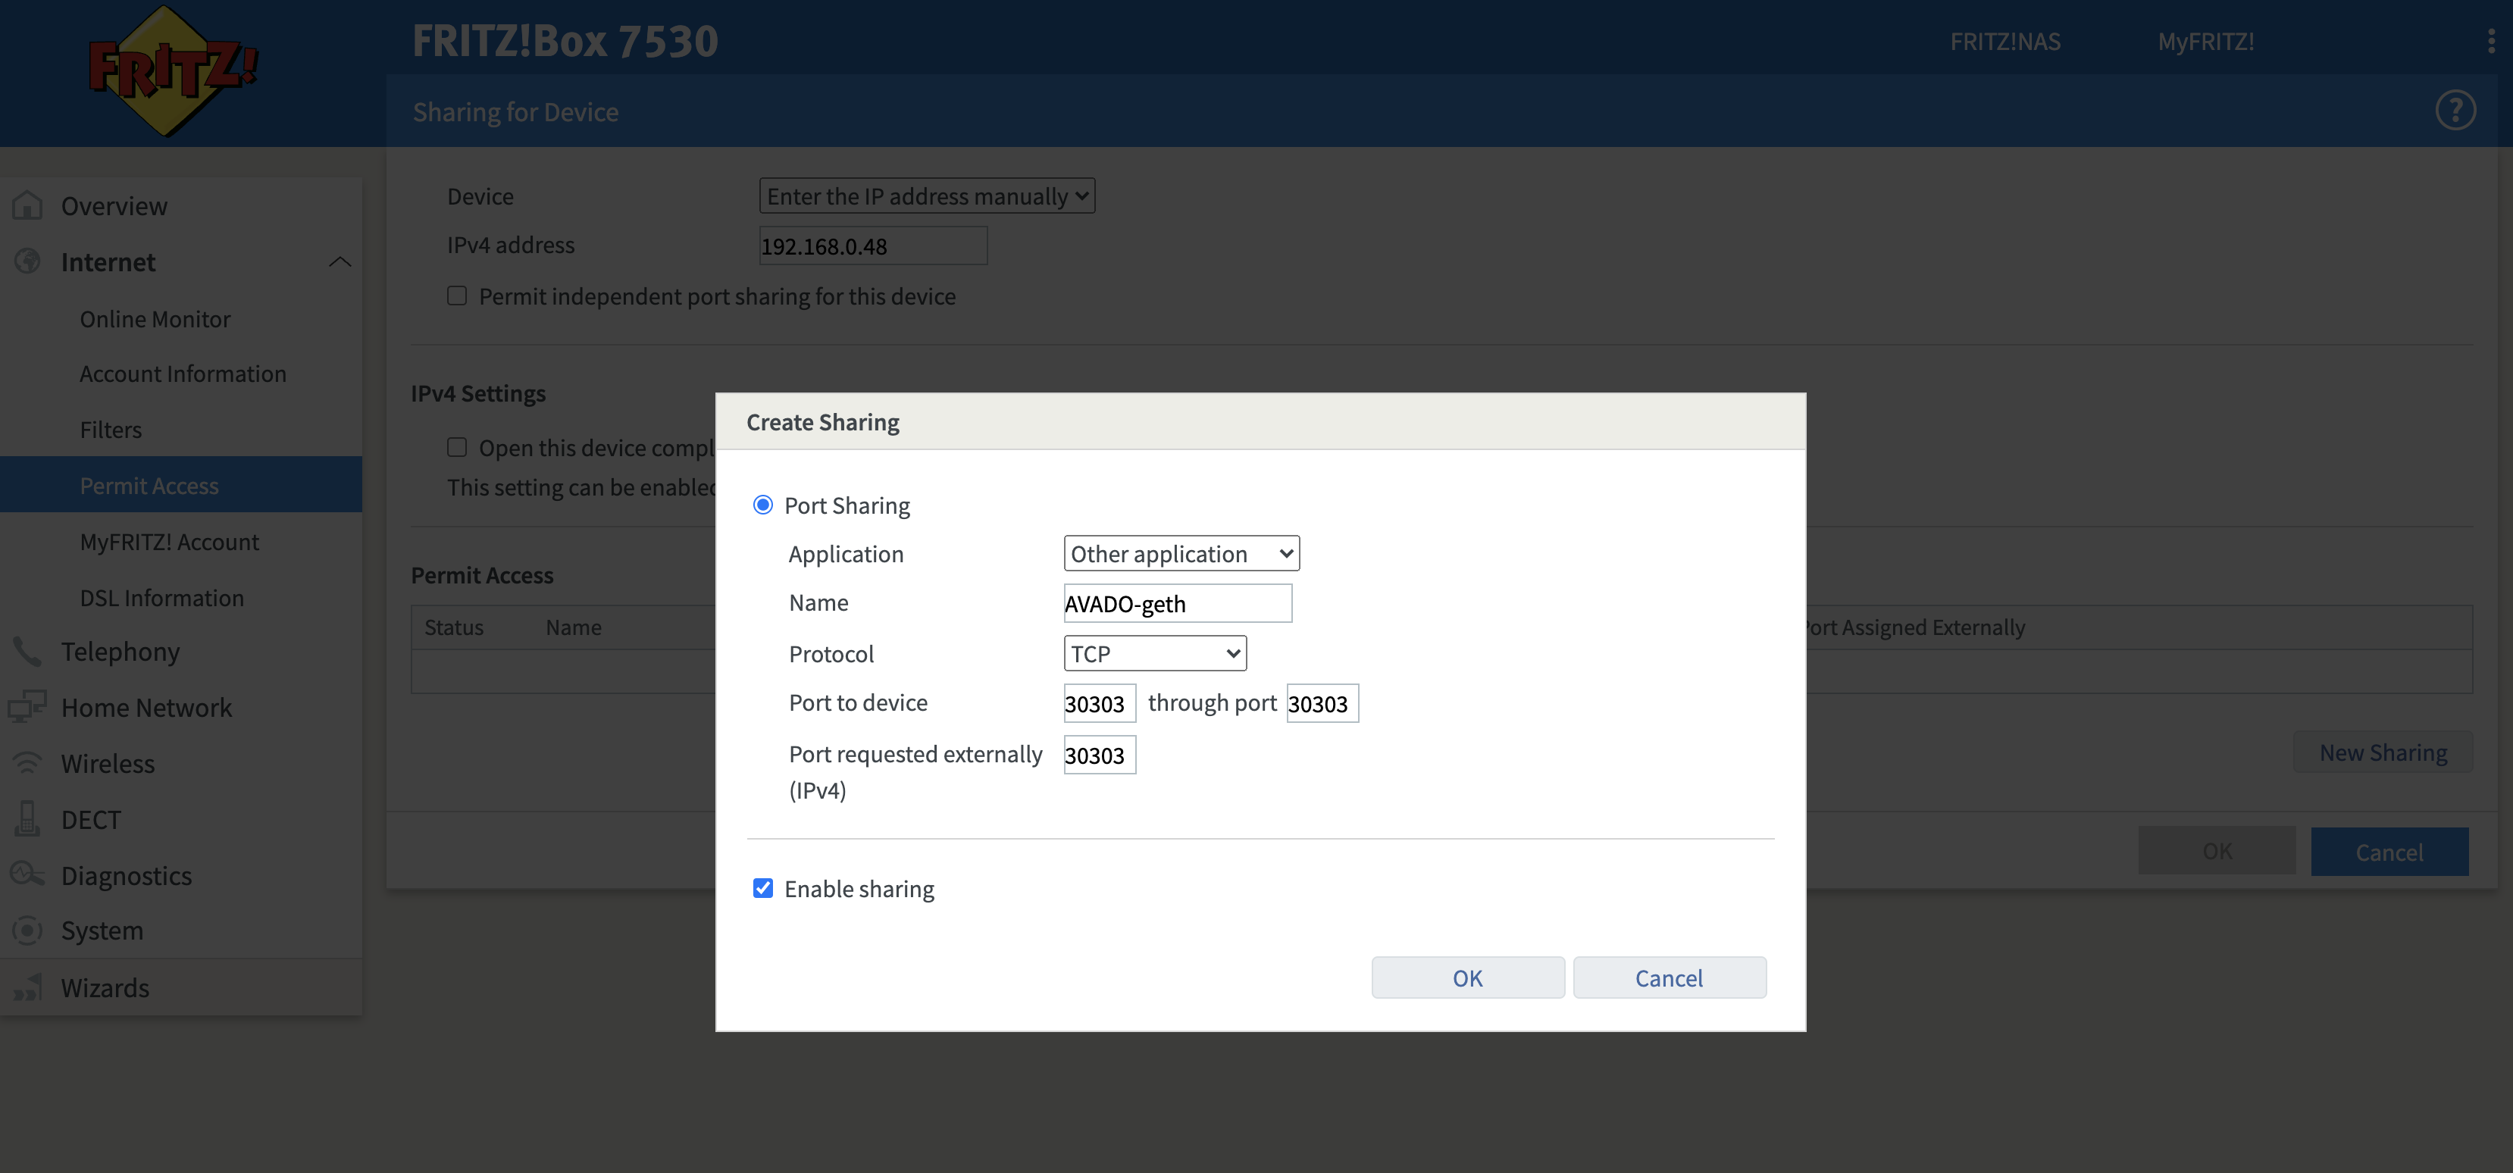Confirm dialog with OK button
This screenshot has width=2513, height=1173.
point(1467,978)
